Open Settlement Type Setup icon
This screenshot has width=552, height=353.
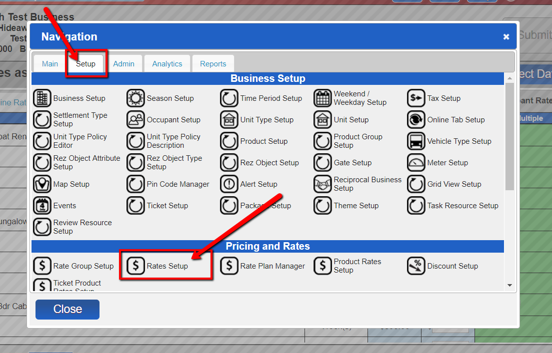point(42,119)
